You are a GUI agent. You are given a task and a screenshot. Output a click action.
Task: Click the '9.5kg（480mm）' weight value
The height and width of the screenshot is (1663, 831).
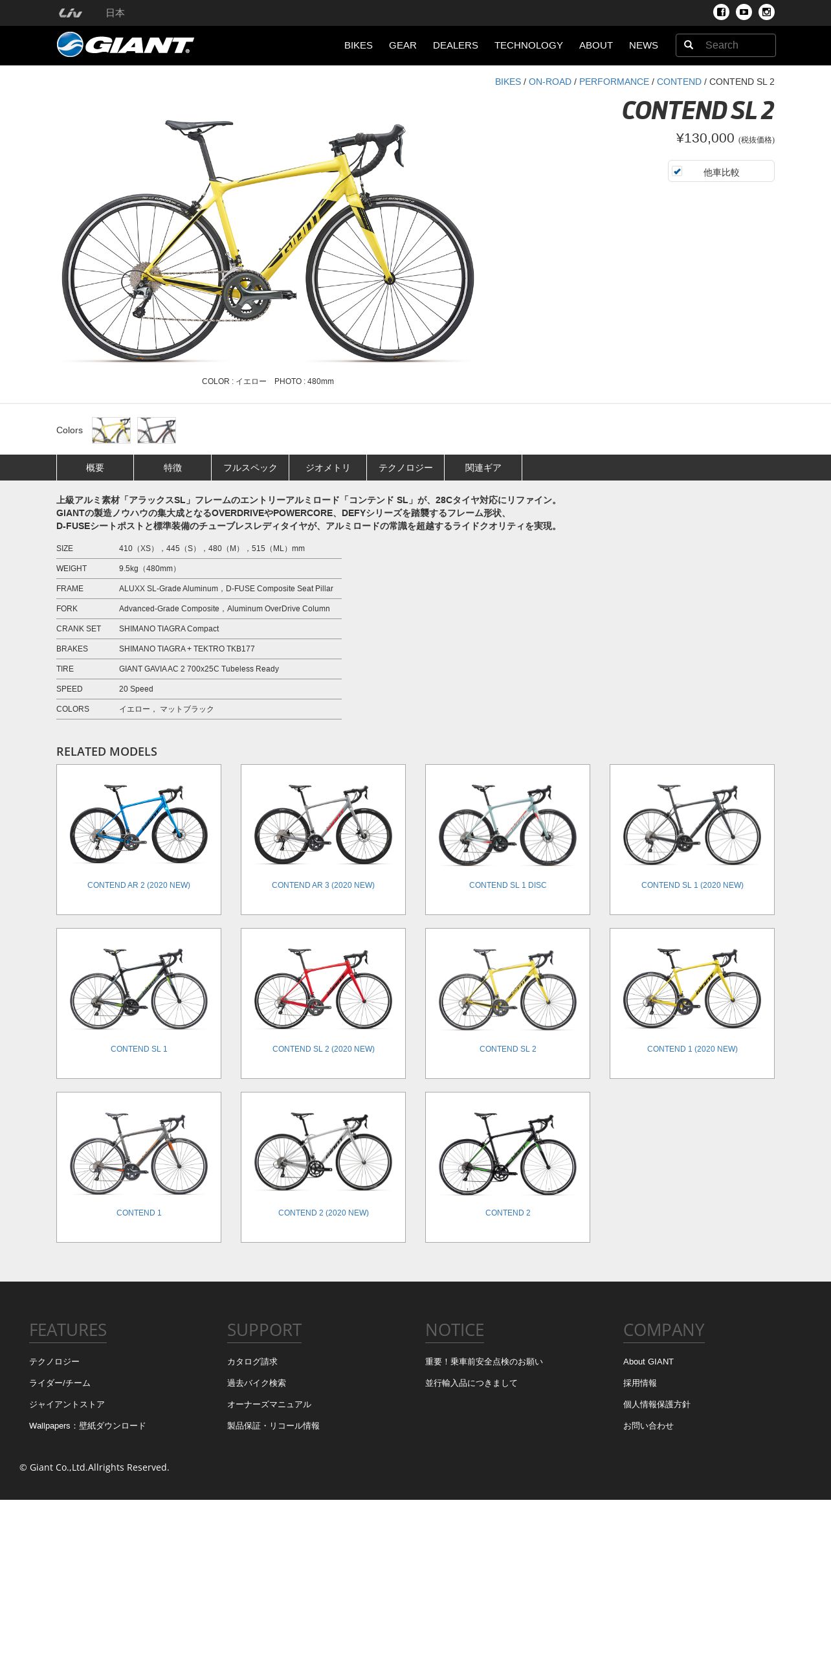pyautogui.click(x=149, y=569)
